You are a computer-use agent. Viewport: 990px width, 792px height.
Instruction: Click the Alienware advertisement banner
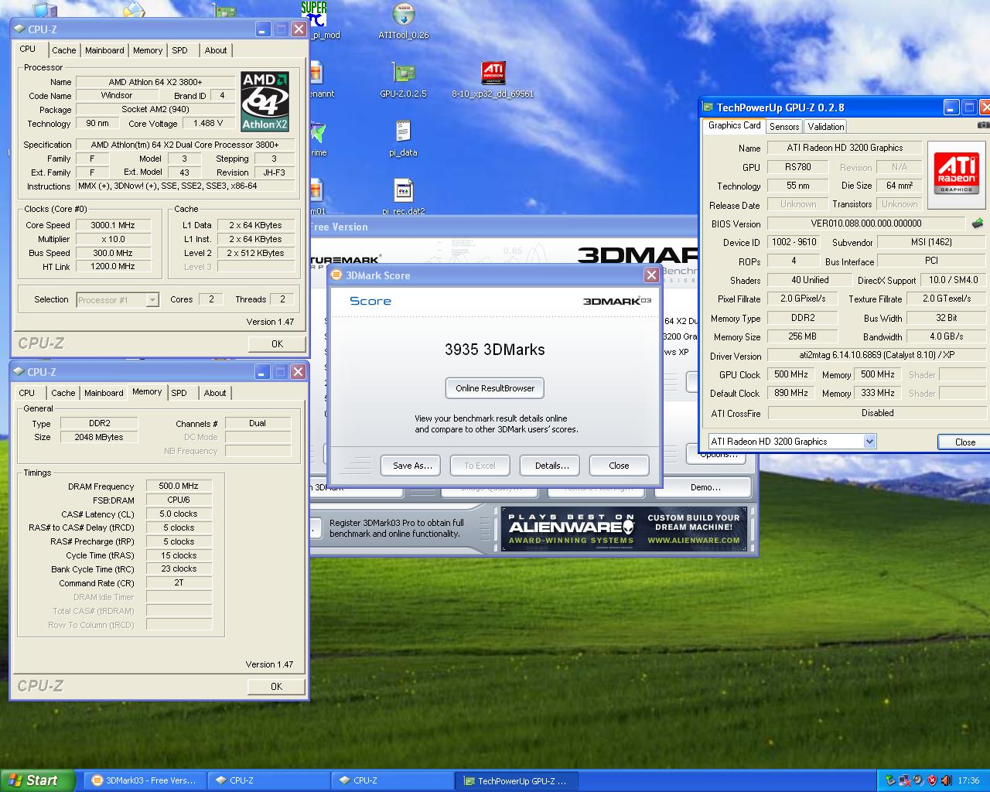pyautogui.click(x=625, y=528)
